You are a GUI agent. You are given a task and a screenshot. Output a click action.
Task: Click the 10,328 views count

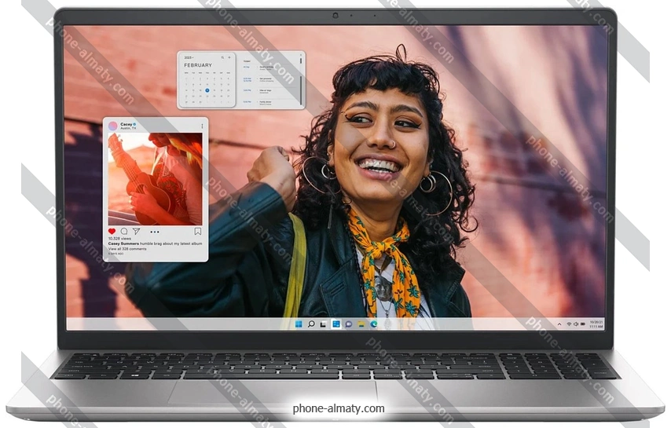point(119,238)
